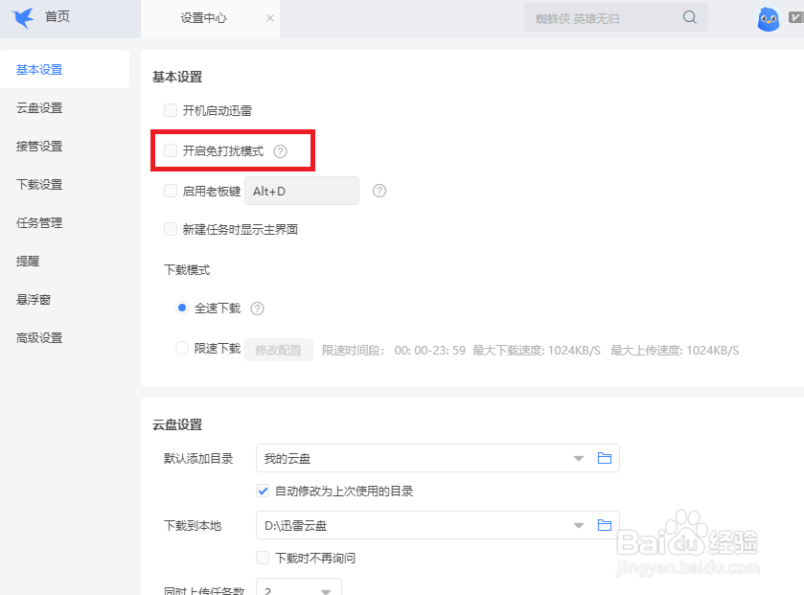Browse folder icon for 默认添加目录

pos(605,458)
